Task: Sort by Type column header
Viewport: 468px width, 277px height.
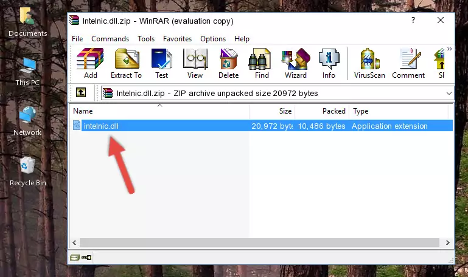Action: [399, 111]
